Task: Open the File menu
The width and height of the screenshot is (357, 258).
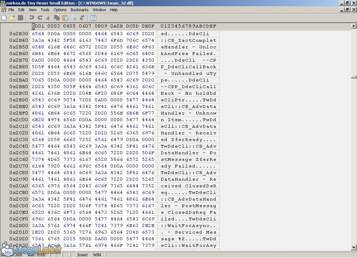Action: (x=11, y=10)
